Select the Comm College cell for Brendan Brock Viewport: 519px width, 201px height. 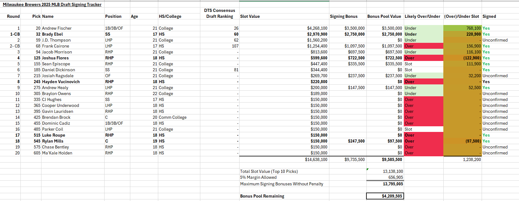tap(173, 118)
